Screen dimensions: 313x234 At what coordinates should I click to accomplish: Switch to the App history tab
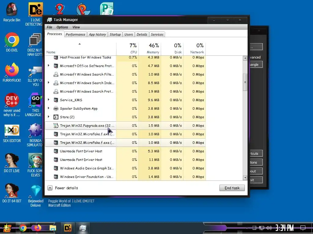click(x=98, y=34)
